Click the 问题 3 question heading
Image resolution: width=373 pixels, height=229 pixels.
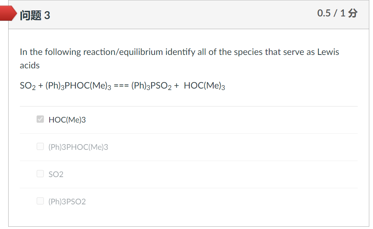35,15
